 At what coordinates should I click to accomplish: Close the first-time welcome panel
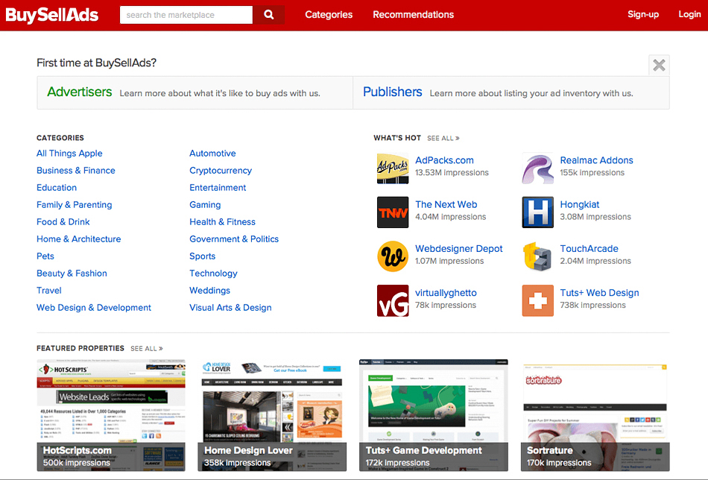pyautogui.click(x=659, y=66)
